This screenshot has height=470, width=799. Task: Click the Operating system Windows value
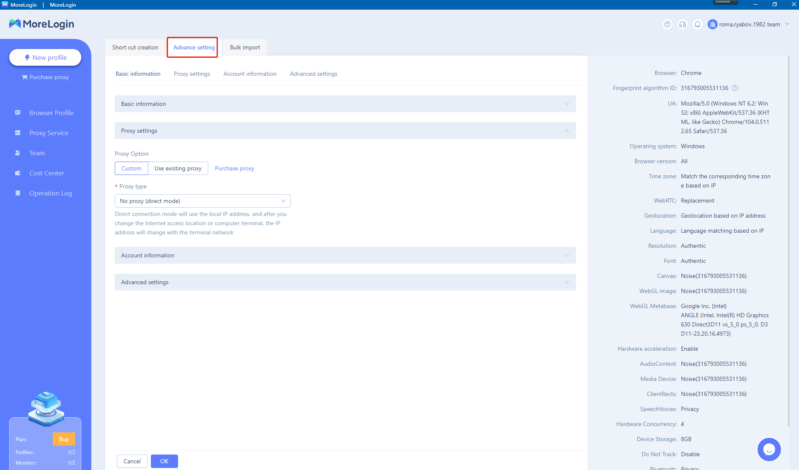click(693, 146)
